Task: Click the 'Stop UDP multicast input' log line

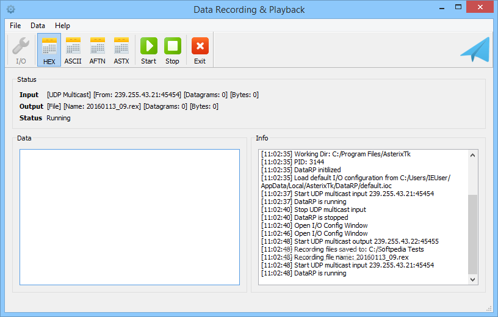Action: pos(314,210)
